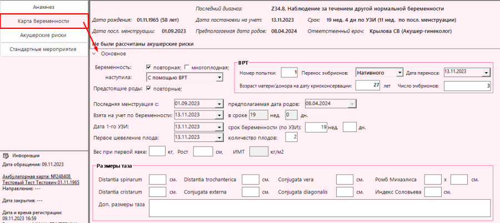Click the Доп. размеры таза text area

(x=320, y=208)
